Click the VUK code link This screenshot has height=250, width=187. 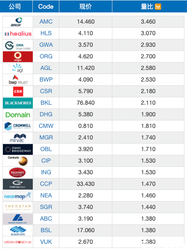(46, 242)
